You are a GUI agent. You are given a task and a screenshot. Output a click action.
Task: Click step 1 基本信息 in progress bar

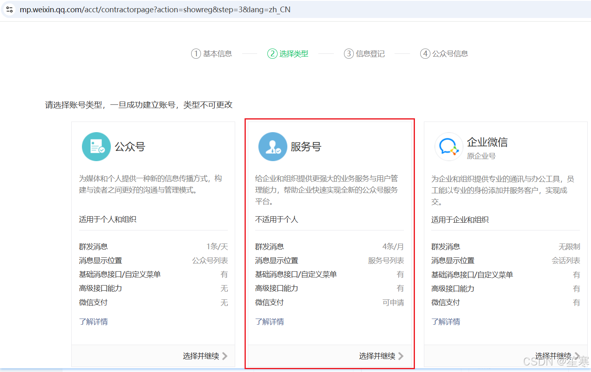(212, 53)
